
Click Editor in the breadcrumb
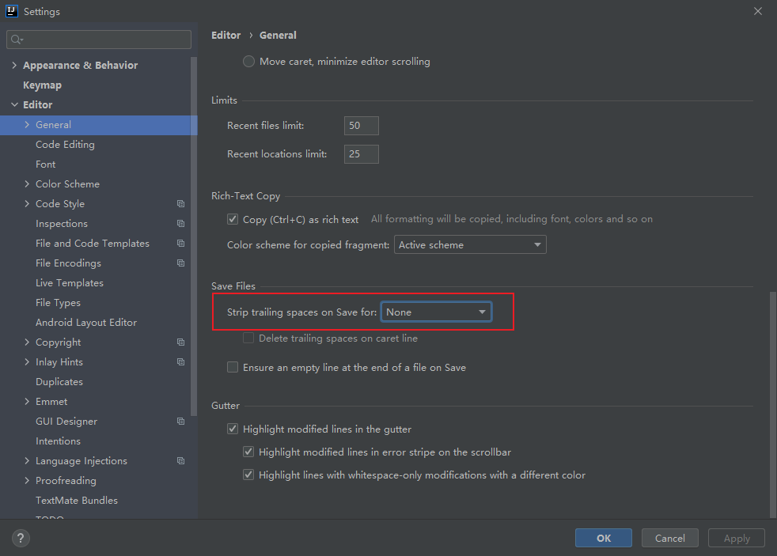pos(226,35)
